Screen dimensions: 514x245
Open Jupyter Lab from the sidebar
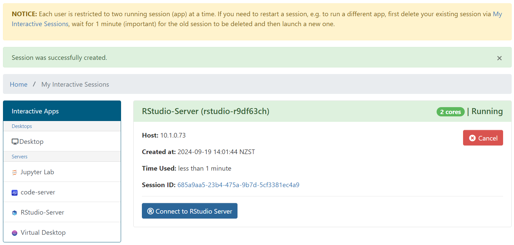click(x=37, y=172)
